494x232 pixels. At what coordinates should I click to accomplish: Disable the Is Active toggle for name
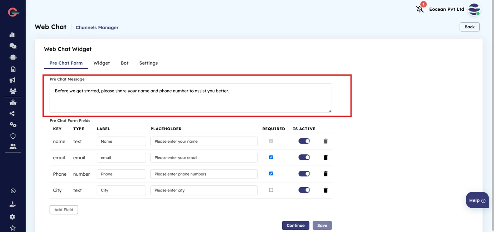click(x=304, y=141)
